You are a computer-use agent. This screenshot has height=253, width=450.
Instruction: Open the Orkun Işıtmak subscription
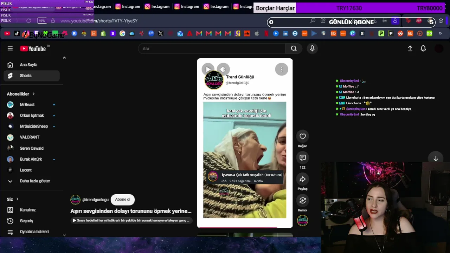pyautogui.click(x=32, y=116)
